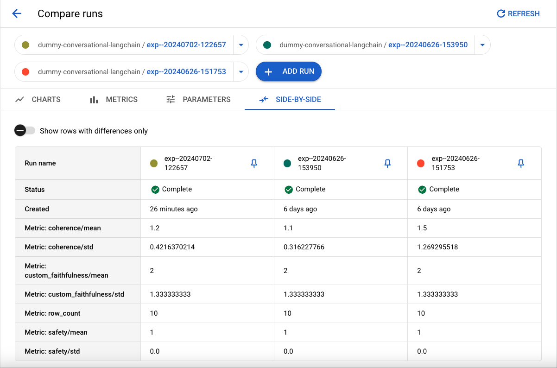557x368 pixels.
Task: Open the dropdown for the exp--20240702-122657 run selector
Action: [241, 44]
